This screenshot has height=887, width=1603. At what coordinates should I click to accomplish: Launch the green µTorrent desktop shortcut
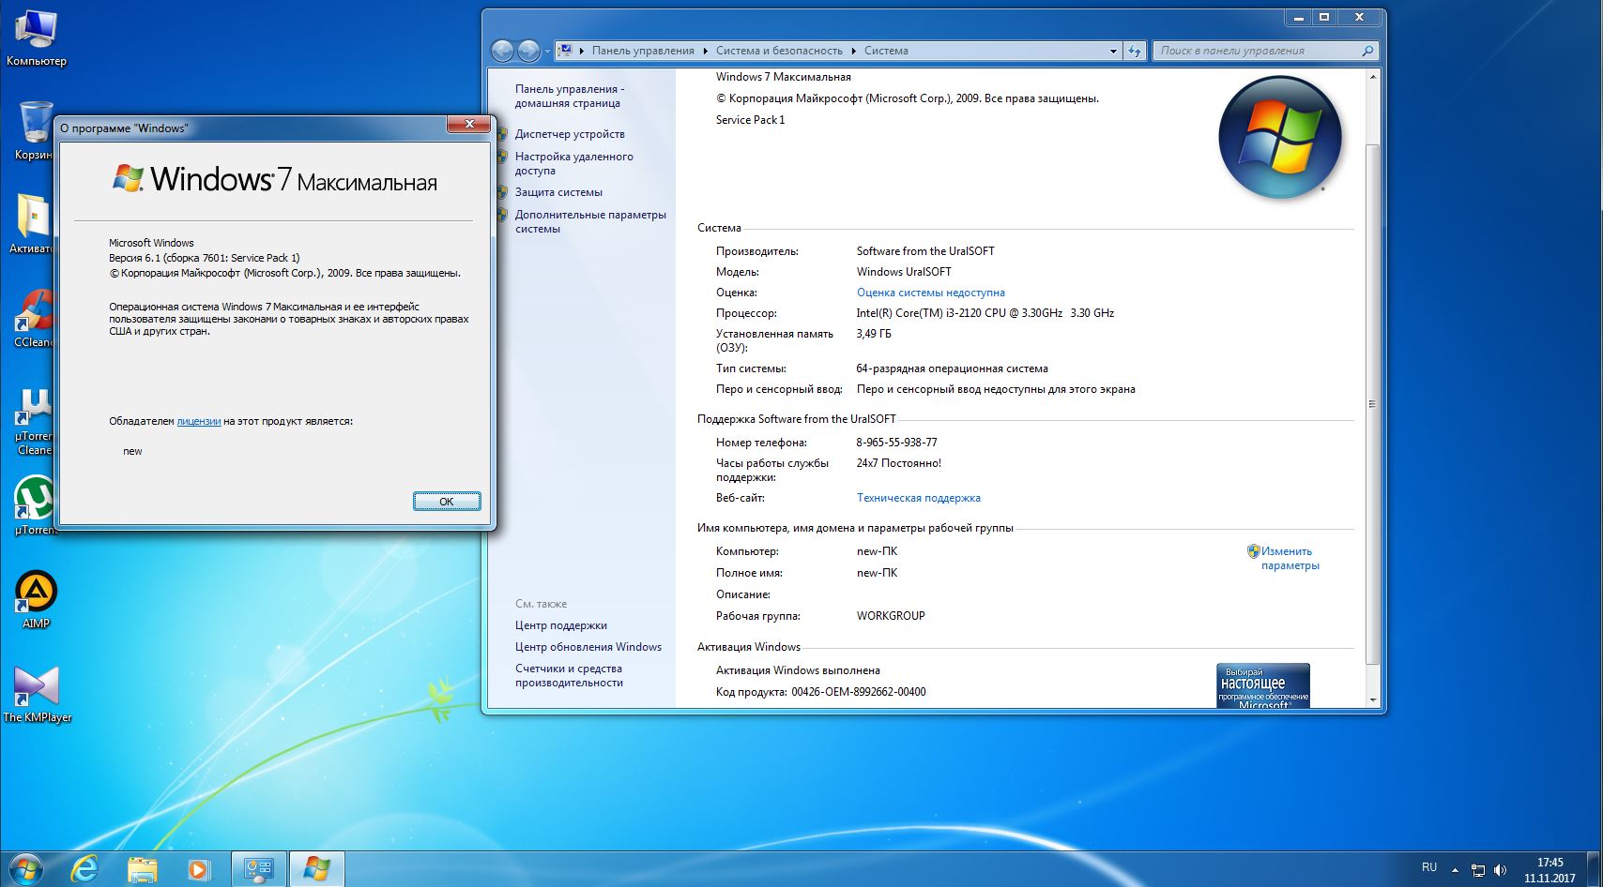tap(36, 504)
